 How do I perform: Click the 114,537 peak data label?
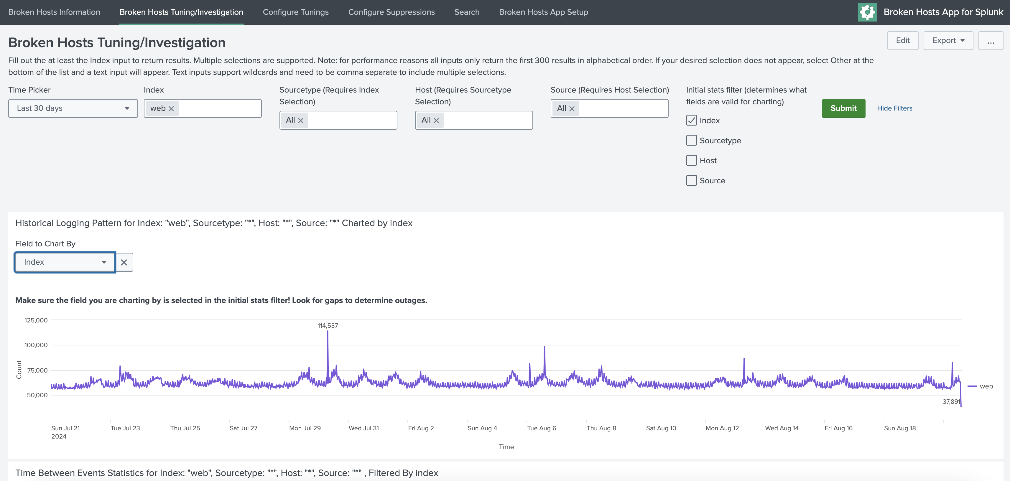coord(328,325)
